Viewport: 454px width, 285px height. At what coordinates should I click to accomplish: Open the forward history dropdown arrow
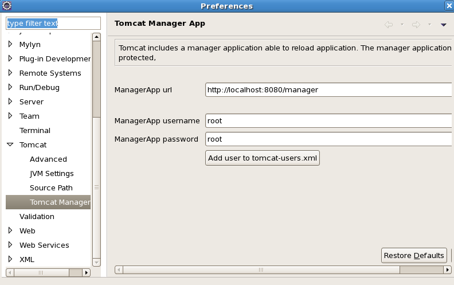[430, 25]
